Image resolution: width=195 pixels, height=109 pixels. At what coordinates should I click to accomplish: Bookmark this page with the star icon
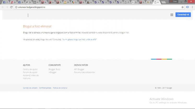point(182,7)
